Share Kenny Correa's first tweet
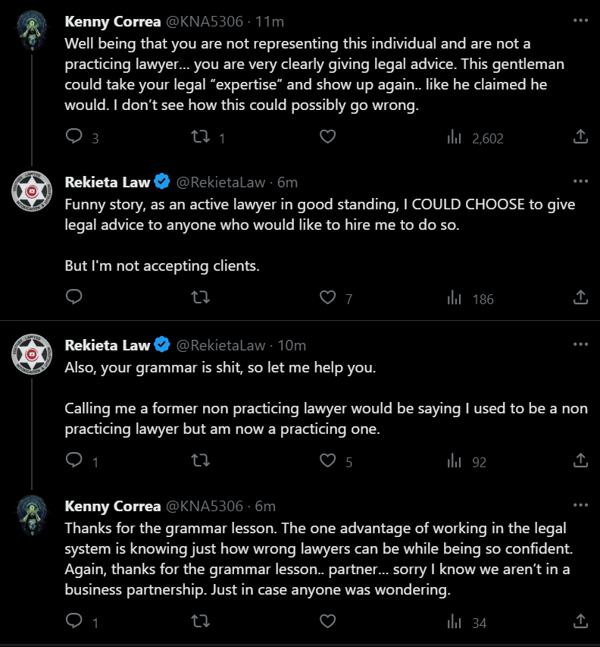 [580, 137]
